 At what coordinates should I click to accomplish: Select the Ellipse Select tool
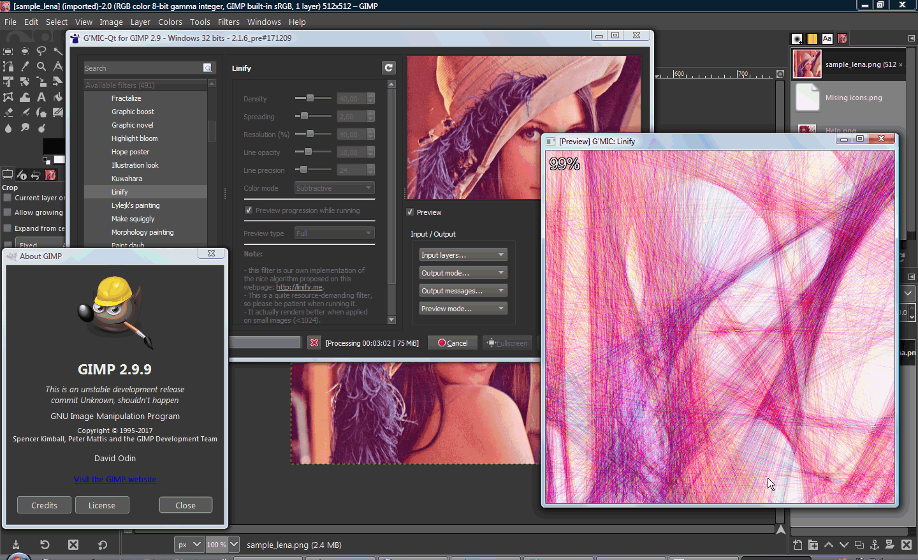(25, 51)
